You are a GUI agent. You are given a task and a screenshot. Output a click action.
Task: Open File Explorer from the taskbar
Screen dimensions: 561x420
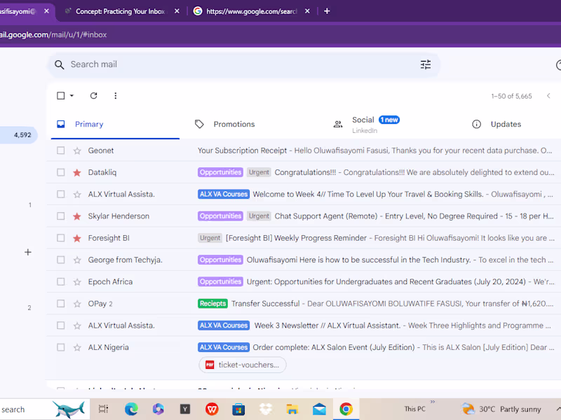click(292, 409)
